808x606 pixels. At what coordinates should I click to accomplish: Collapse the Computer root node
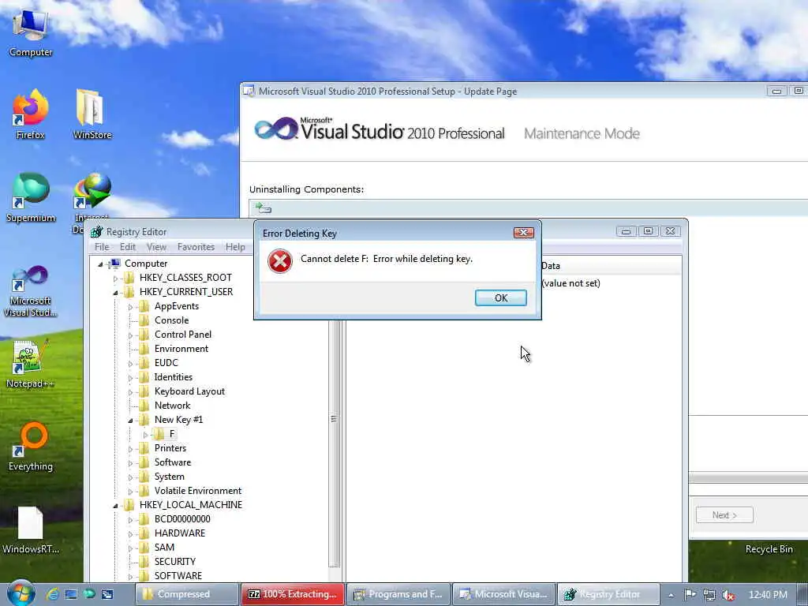click(100, 264)
